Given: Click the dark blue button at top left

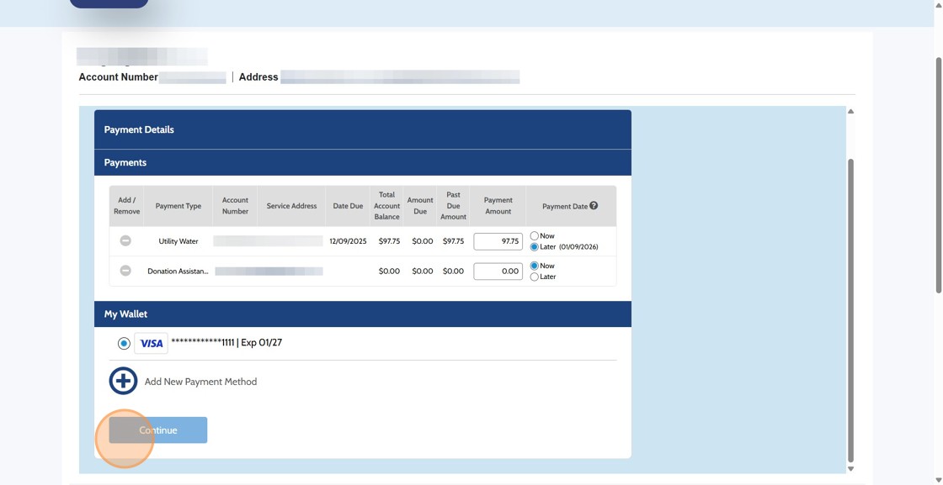Looking at the screenshot, I should tap(109, 3).
